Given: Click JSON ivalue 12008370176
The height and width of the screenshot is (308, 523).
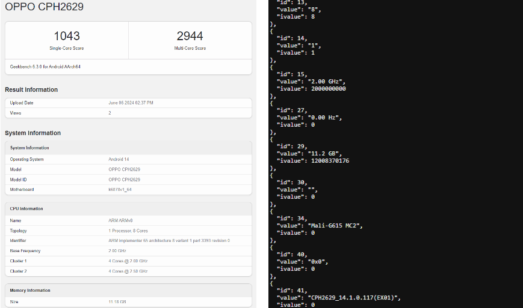Looking at the screenshot, I should [x=330, y=161].
